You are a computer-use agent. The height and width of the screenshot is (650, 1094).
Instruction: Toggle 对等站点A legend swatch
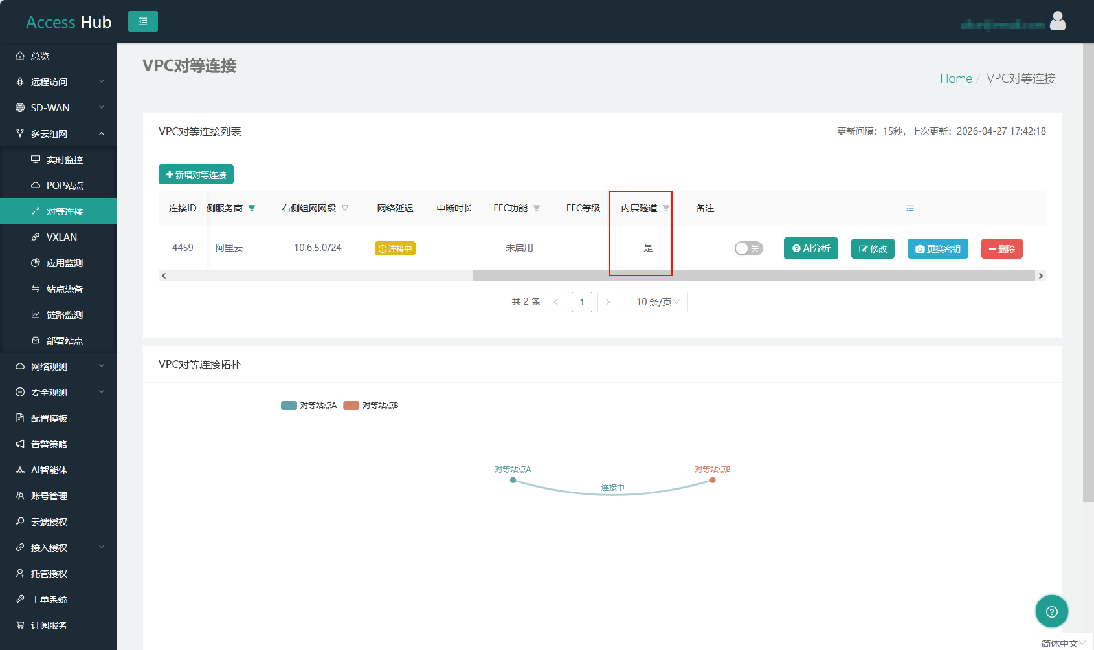point(289,406)
